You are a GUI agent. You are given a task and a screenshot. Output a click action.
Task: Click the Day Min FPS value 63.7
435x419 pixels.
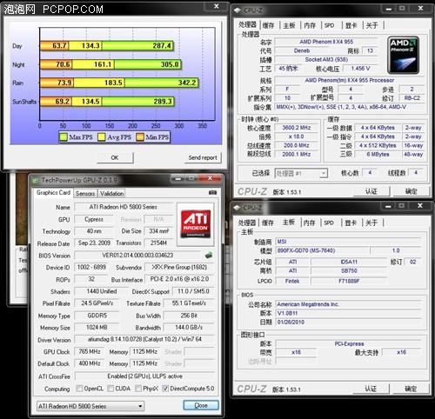(59, 46)
